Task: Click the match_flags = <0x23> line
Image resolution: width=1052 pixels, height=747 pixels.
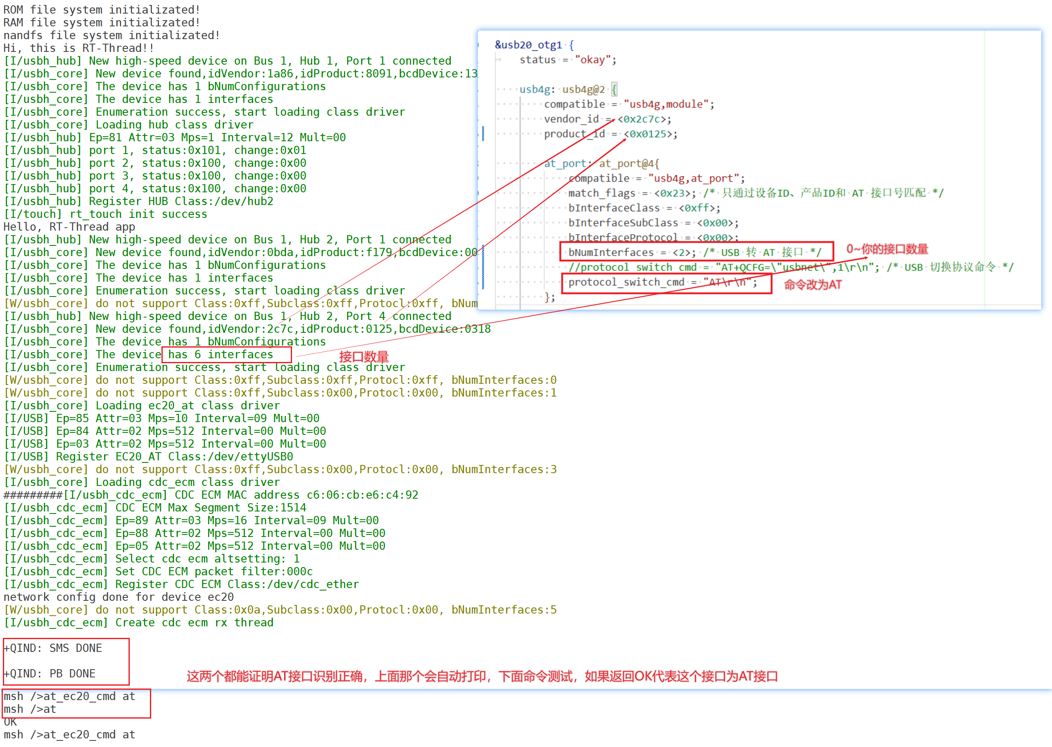Action: pos(631,193)
